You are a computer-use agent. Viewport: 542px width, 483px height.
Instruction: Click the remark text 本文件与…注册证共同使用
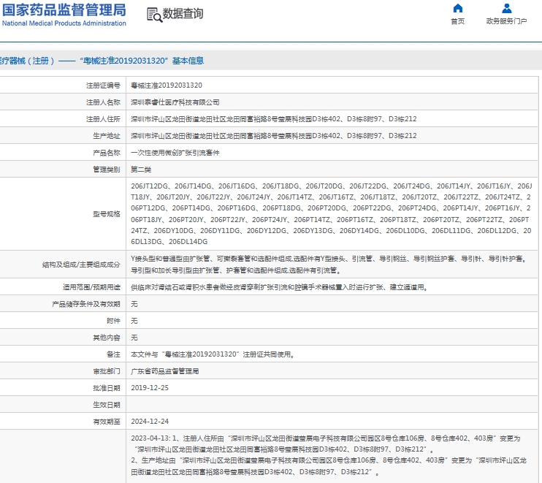point(213,354)
